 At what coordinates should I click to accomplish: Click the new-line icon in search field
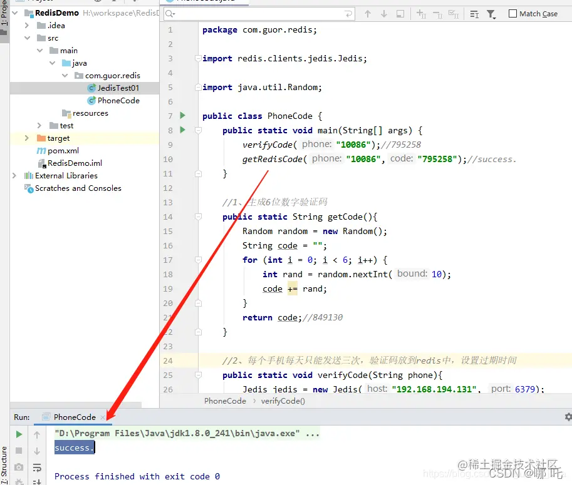[x=348, y=14]
